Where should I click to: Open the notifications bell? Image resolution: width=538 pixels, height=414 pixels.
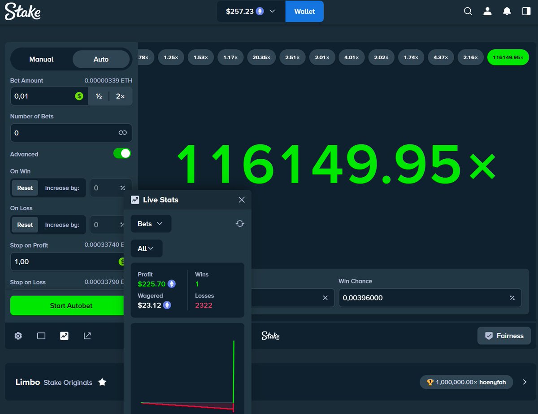507,11
